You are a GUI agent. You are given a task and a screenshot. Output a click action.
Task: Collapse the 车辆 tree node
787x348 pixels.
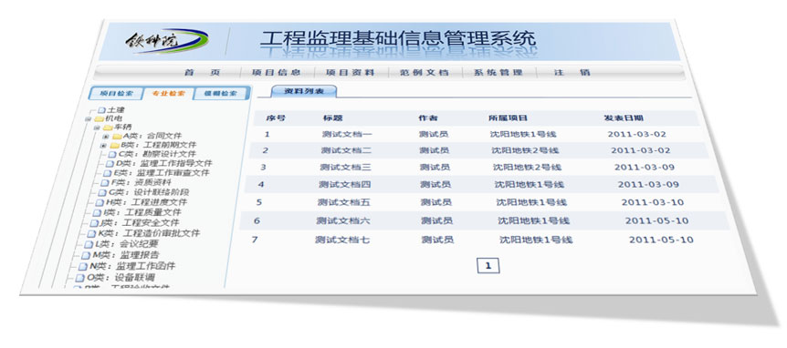[x=97, y=128]
